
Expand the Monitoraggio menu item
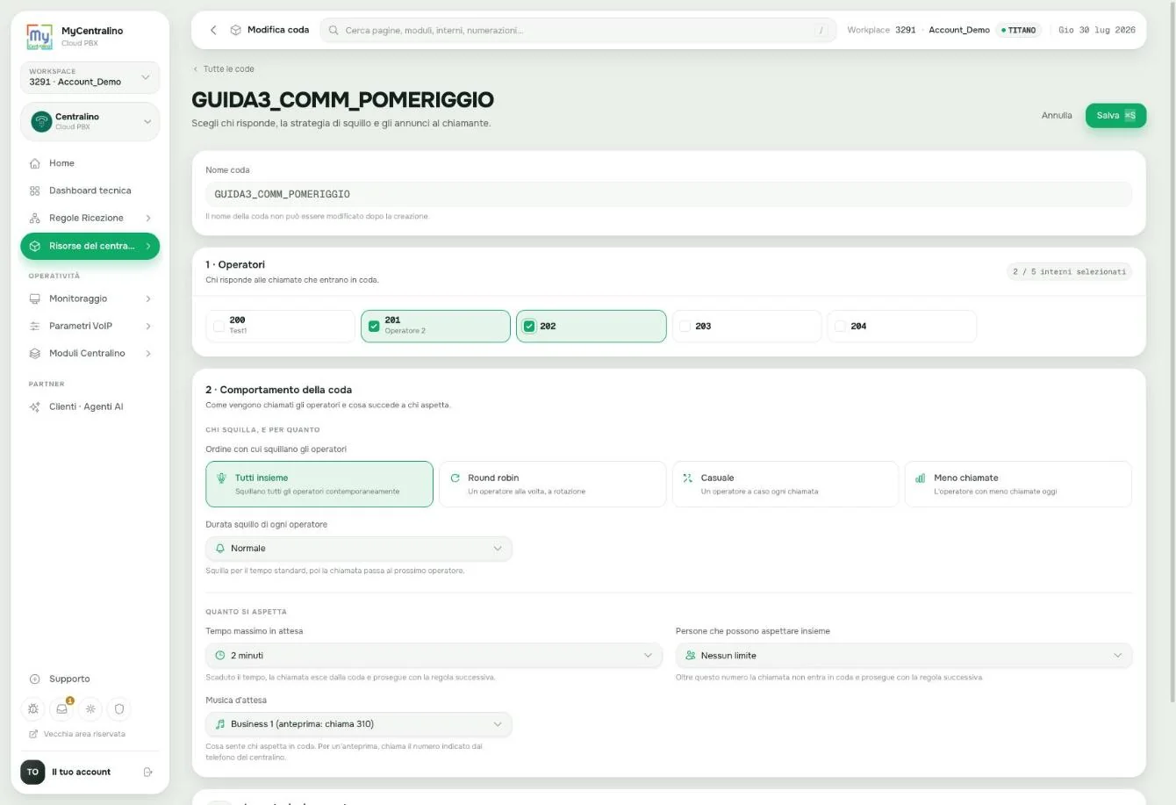click(90, 298)
